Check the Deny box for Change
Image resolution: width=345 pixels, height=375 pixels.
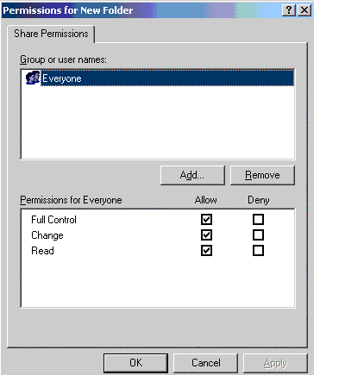tap(258, 235)
